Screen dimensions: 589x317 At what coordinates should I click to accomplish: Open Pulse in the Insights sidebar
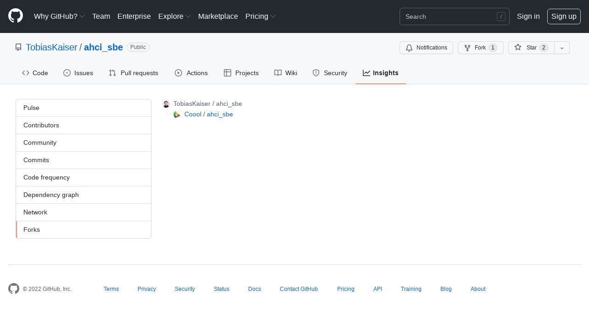tap(83, 108)
